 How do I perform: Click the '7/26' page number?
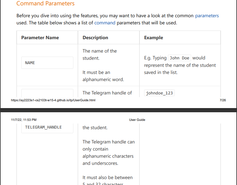point(223,100)
